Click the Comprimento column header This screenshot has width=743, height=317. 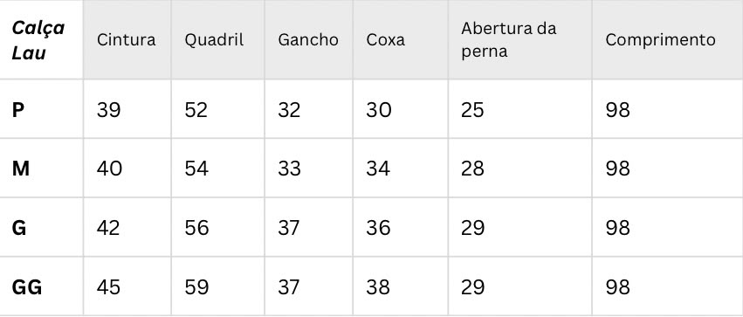pyautogui.click(x=660, y=40)
